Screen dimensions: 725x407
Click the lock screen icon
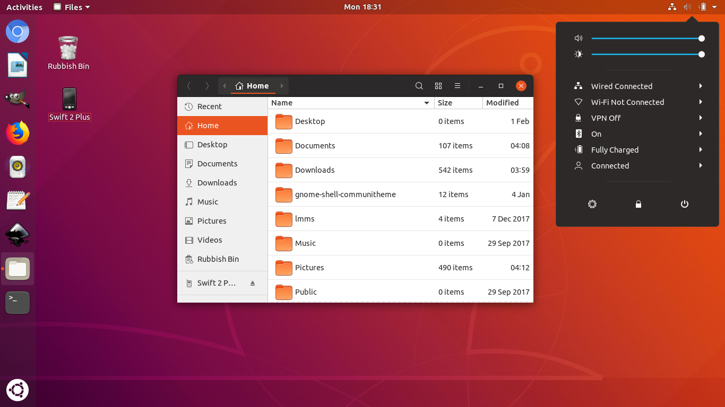pos(638,204)
